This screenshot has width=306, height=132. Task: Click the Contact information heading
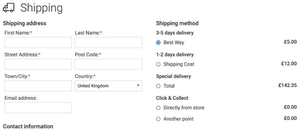(28, 126)
